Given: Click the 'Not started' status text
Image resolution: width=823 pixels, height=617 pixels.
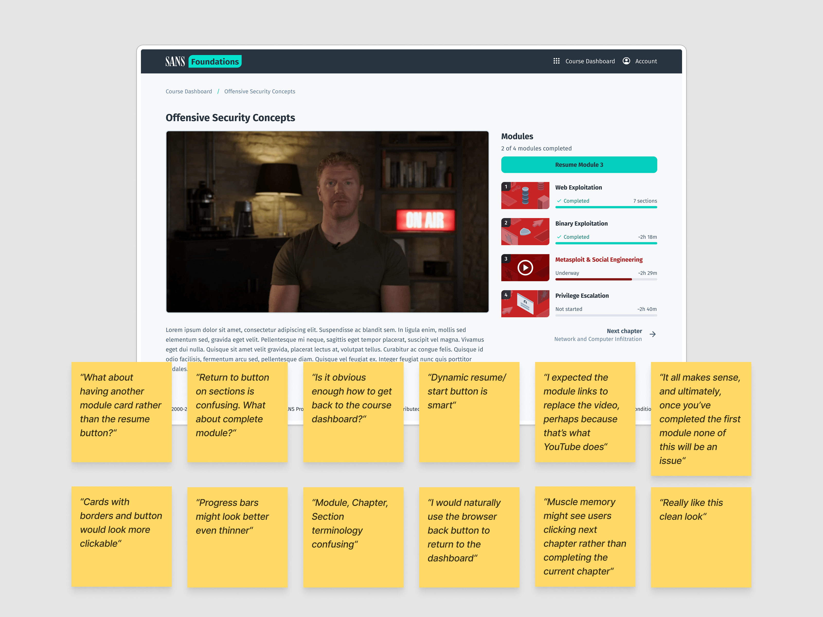Looking at the screenshot, I should tap(568, 309).
